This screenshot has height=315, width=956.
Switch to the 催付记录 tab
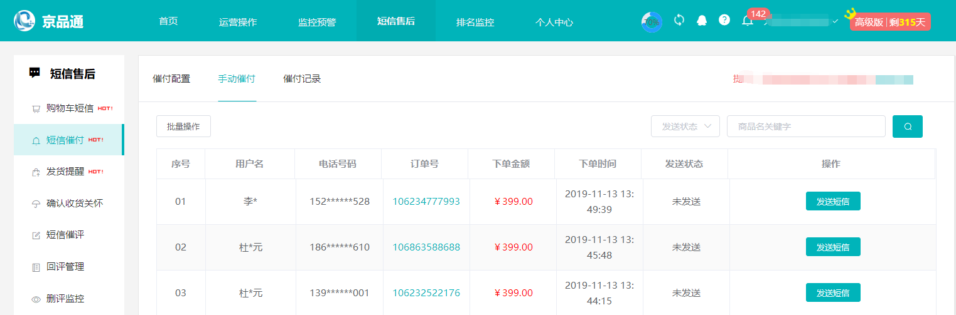[x=302, y=79]
